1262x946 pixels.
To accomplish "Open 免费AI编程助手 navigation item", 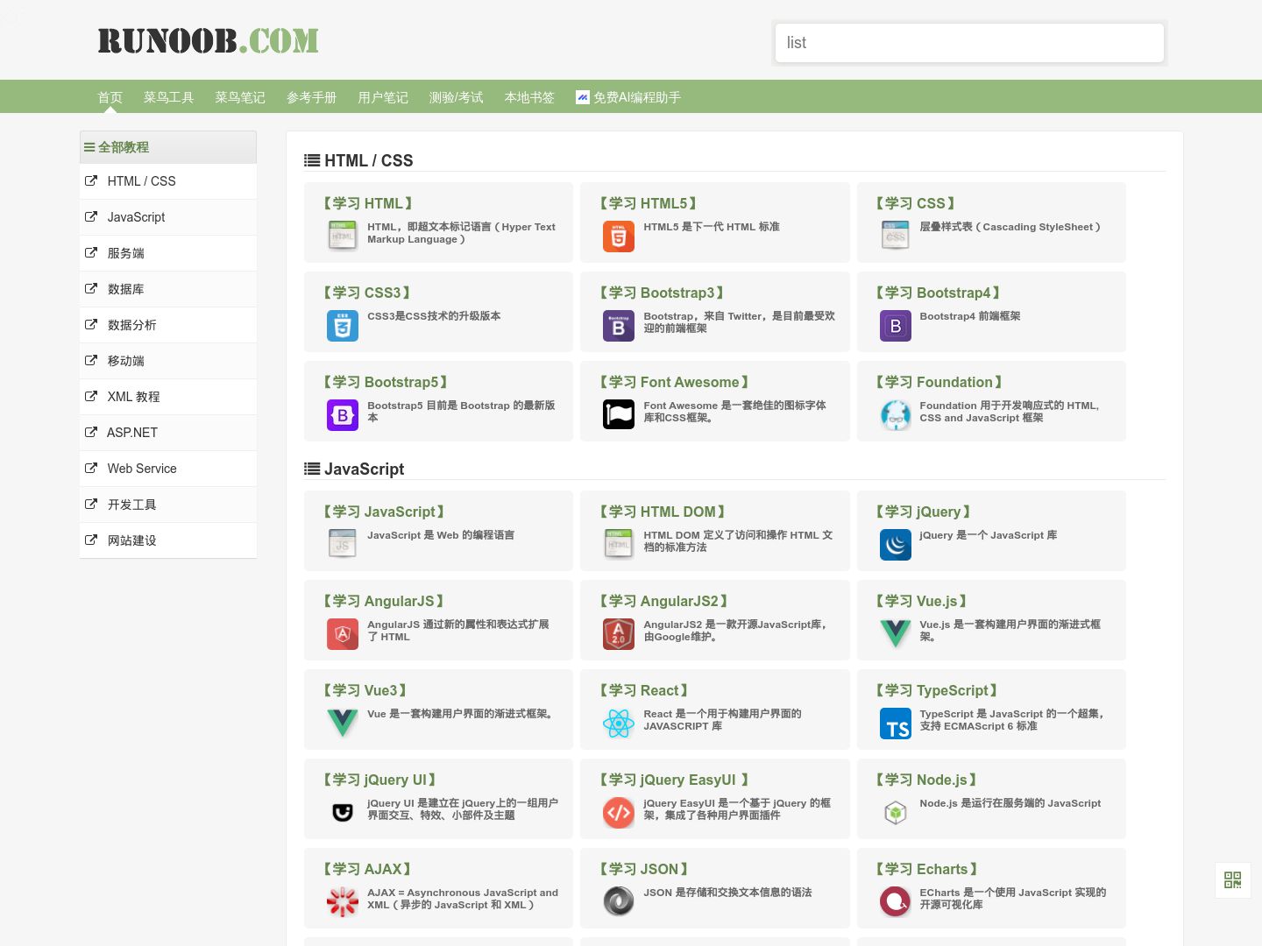I will (x=628, y=97).
